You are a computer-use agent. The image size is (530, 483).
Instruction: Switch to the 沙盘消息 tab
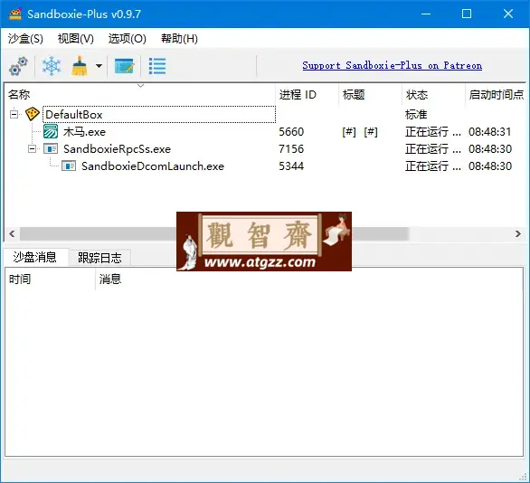[34, 257]
